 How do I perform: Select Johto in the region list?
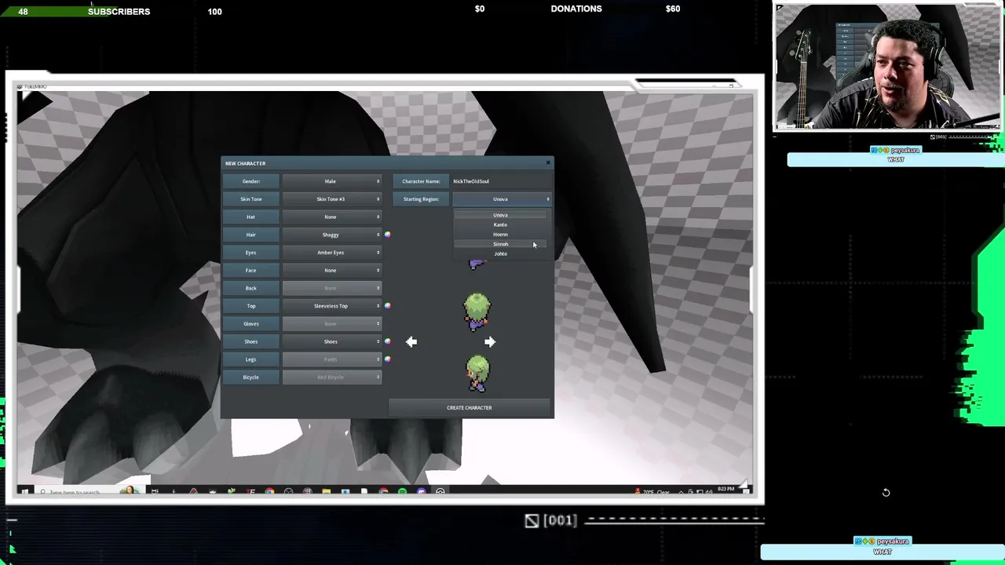click(x=500, y=253)
